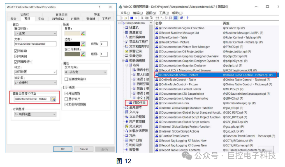
Task: Open the 时间基准 dropdown showing 2 - 项目设置
Action: (x=35, y=114)
